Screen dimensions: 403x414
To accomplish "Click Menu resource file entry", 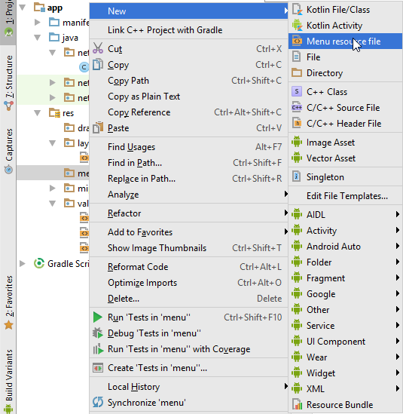I will (345, 41).
